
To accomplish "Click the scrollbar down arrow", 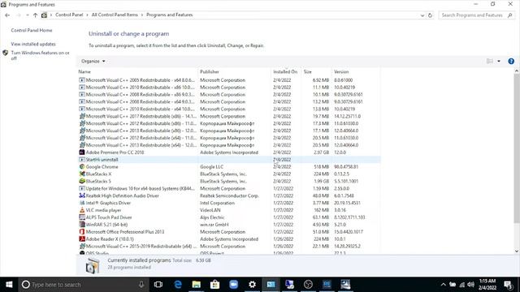I will 517,251.
